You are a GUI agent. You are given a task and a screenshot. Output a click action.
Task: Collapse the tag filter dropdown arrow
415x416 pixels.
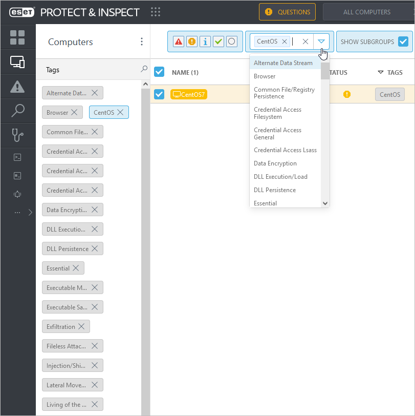tap(321, 41)
